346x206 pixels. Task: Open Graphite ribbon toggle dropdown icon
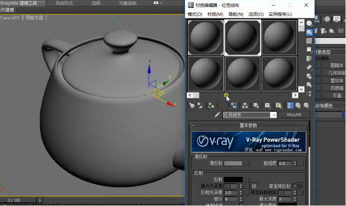pyautogui.click(x=158, y=3)
